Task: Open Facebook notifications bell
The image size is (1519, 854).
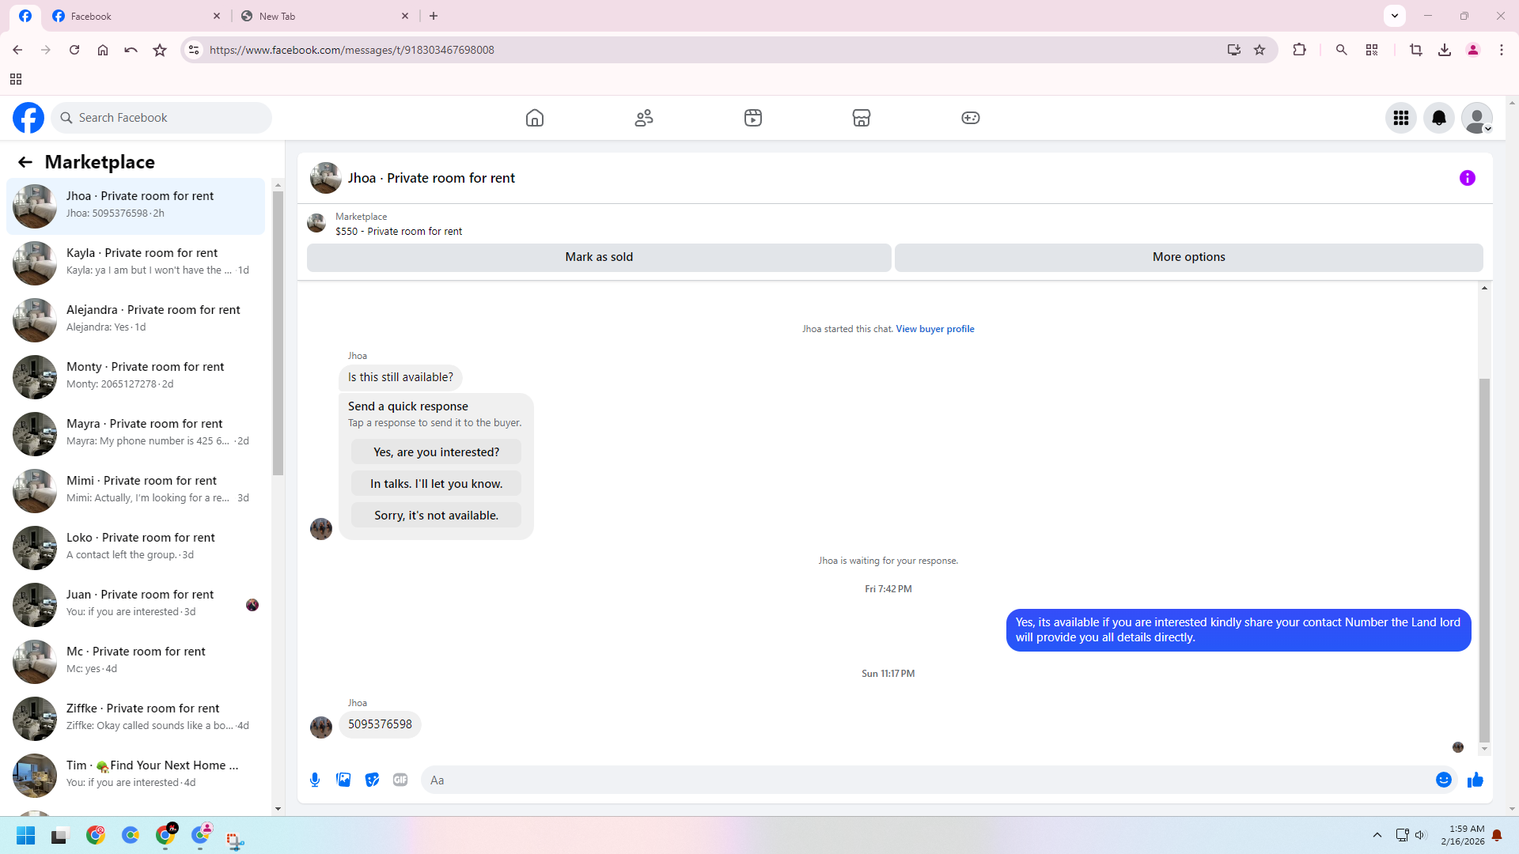Action: tap(1438, 118)
